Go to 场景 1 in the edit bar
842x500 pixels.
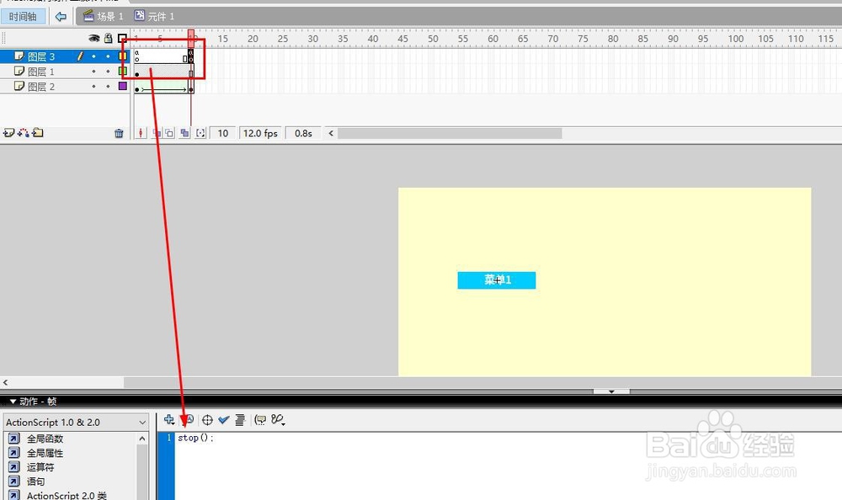(104, 17)
